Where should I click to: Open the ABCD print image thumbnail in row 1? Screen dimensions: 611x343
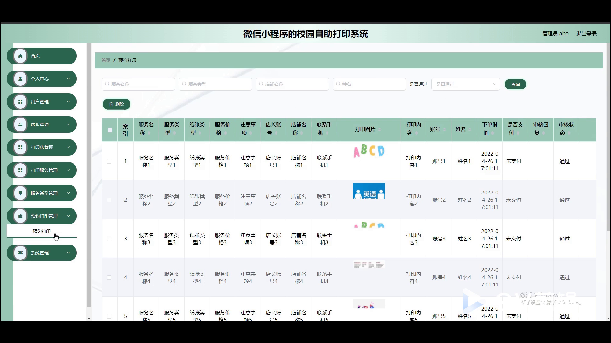(369, 151)
